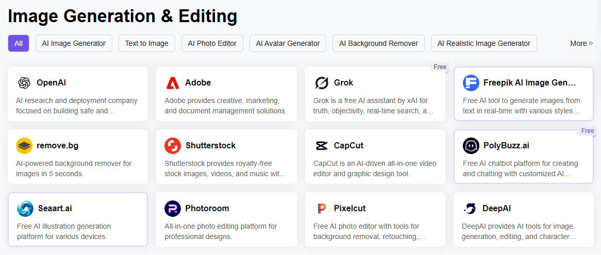Open the Pixelcut title link
The width and height of the screenshot is (601, 255).
point(350,208)
